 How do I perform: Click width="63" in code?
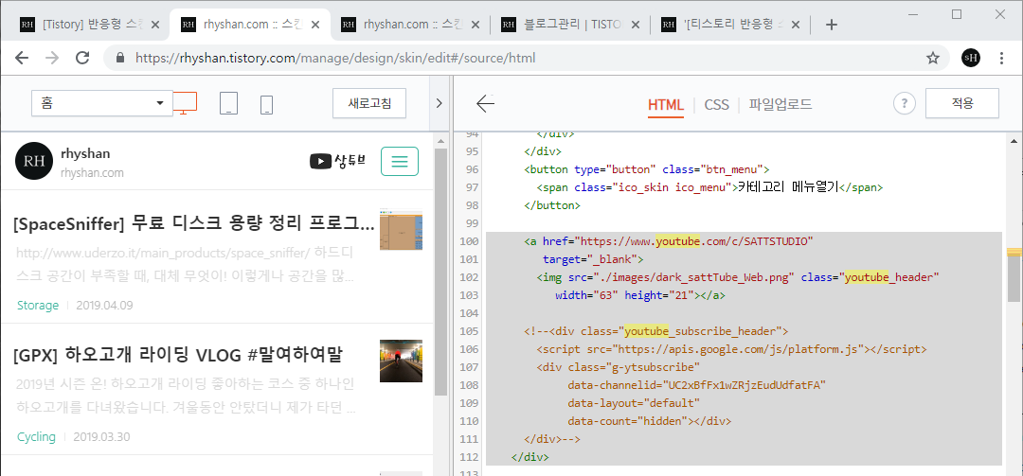(x=587, y=295)
